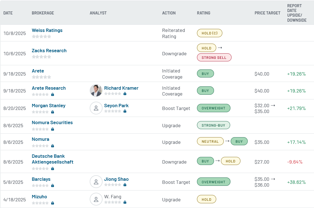Screen dimensions: 314x208
Task: Click Mizuho's HOLD rating badge
Action: point(206,199)
